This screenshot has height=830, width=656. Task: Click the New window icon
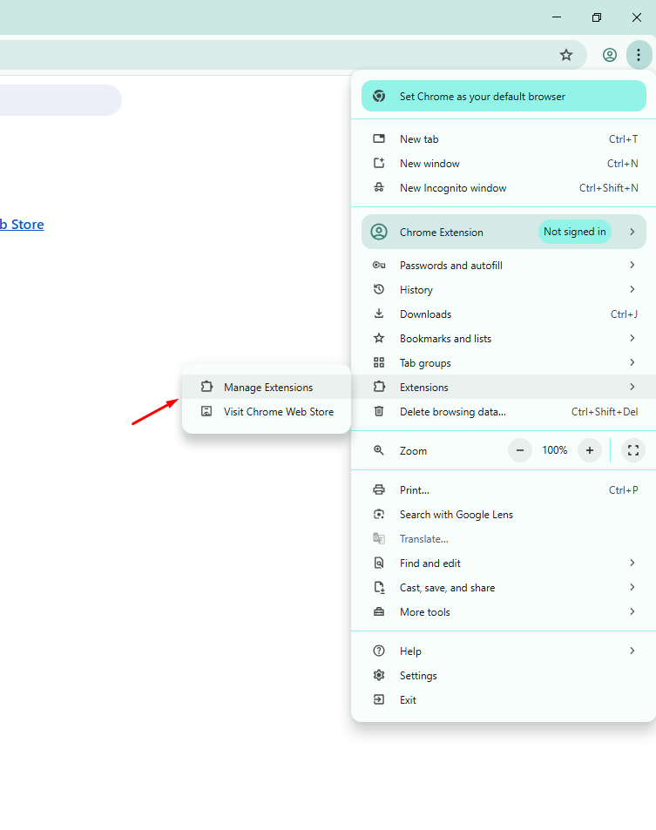coord(379,163)
